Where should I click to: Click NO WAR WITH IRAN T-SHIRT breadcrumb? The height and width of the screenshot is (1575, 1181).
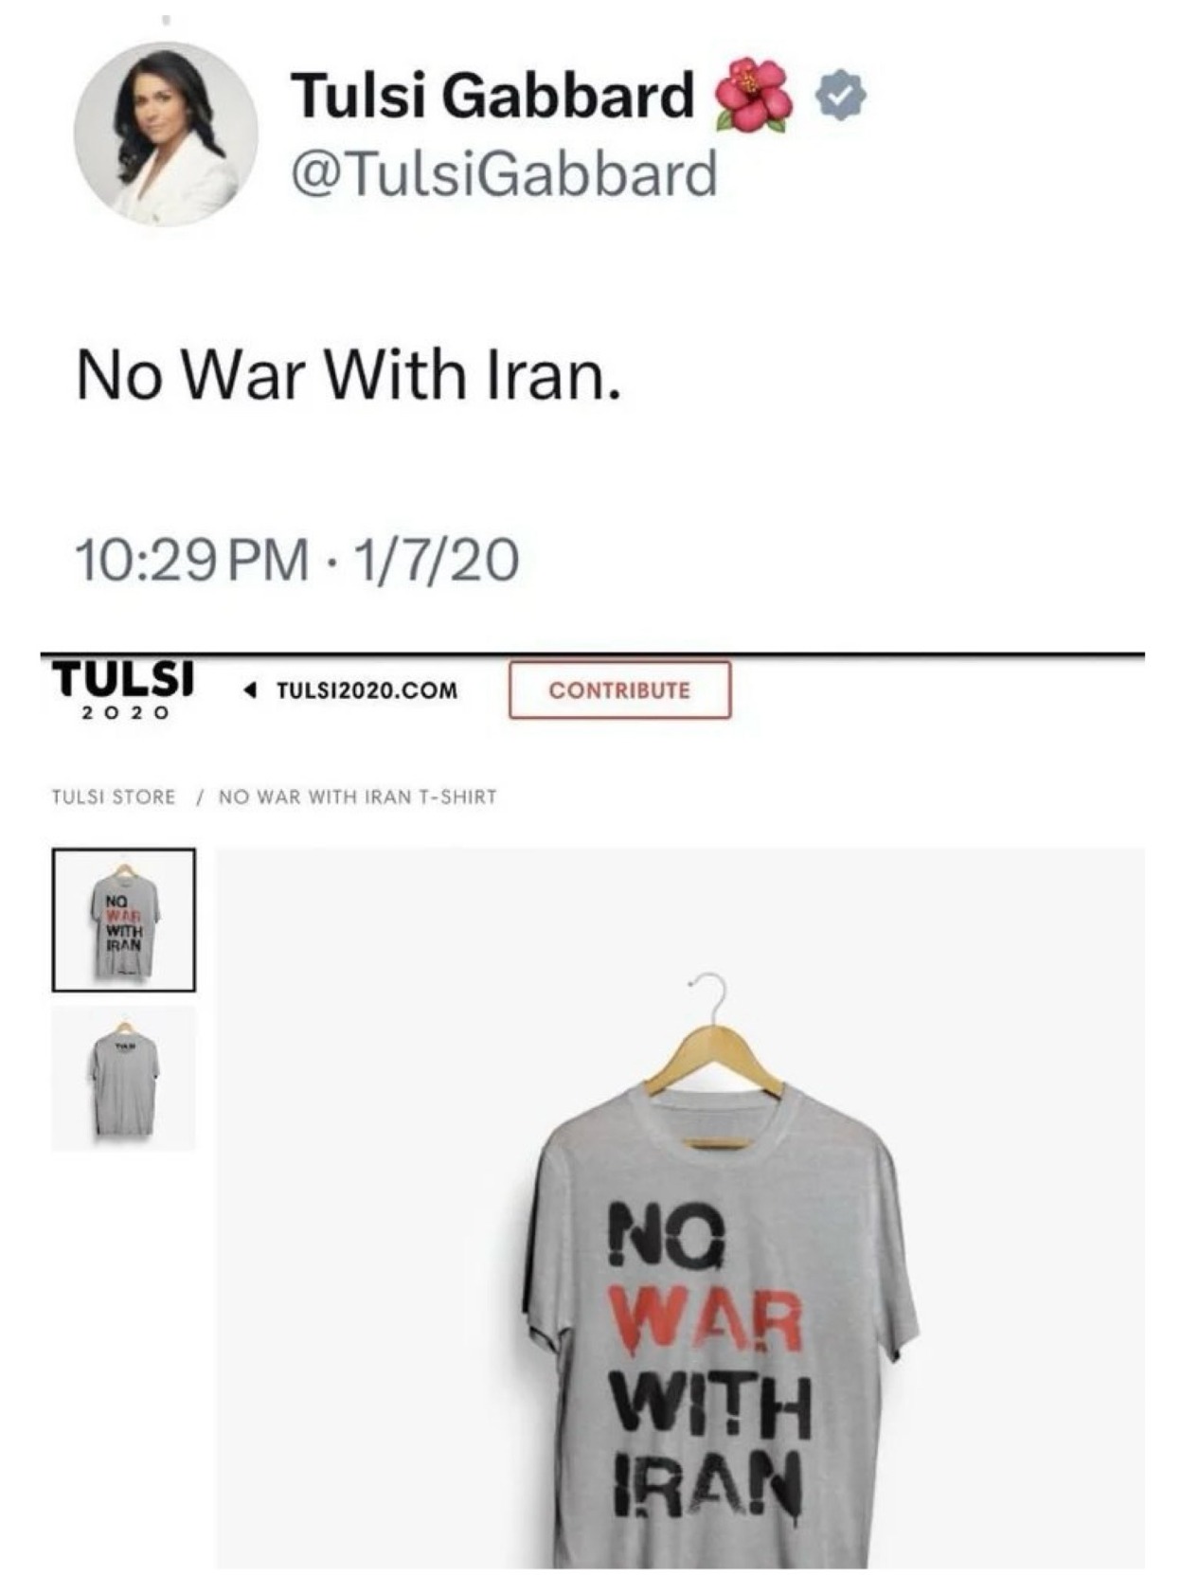click(x=358, y=796)
